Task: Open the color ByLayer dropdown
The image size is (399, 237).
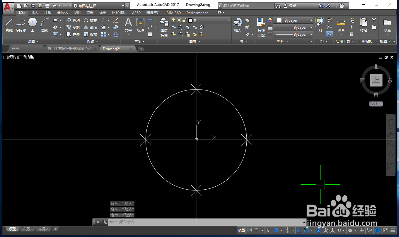Action: [293, 20]
